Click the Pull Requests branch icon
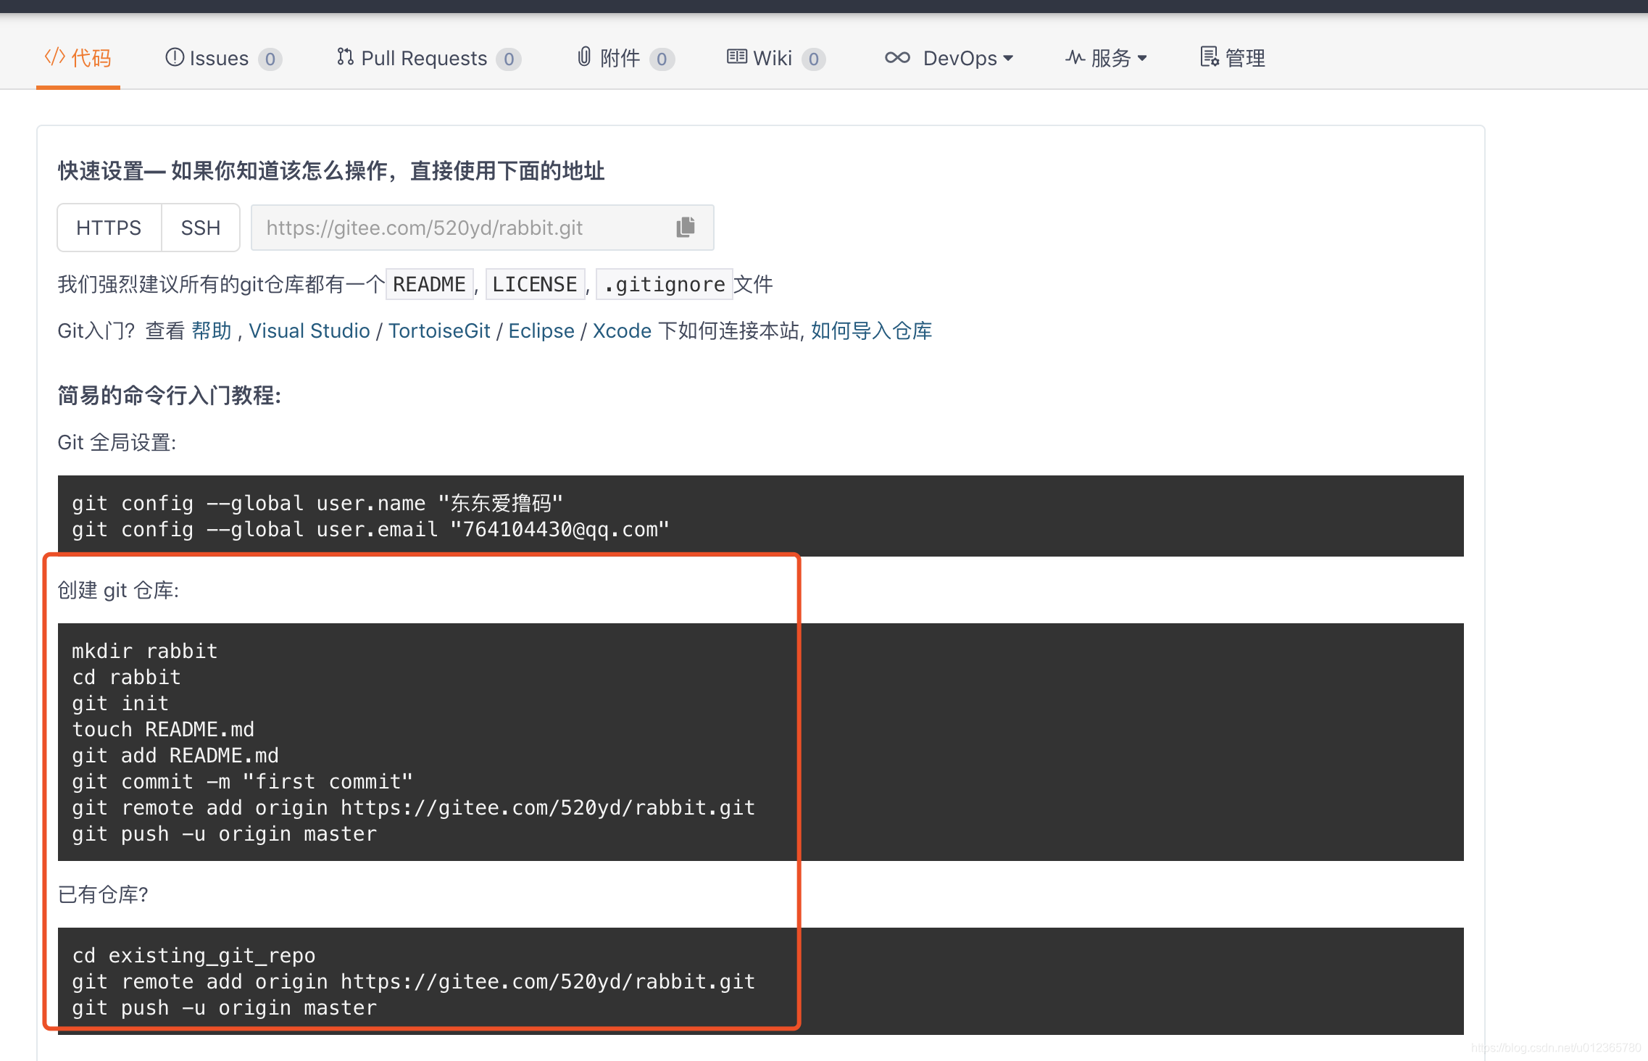 [x=345, y=57]
